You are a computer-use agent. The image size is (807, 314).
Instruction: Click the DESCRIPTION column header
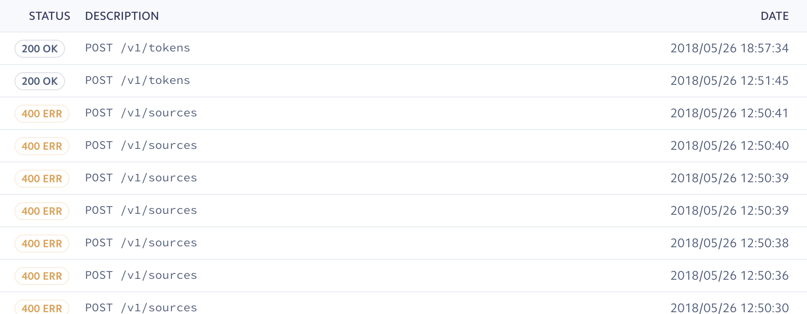click(122, 16)
